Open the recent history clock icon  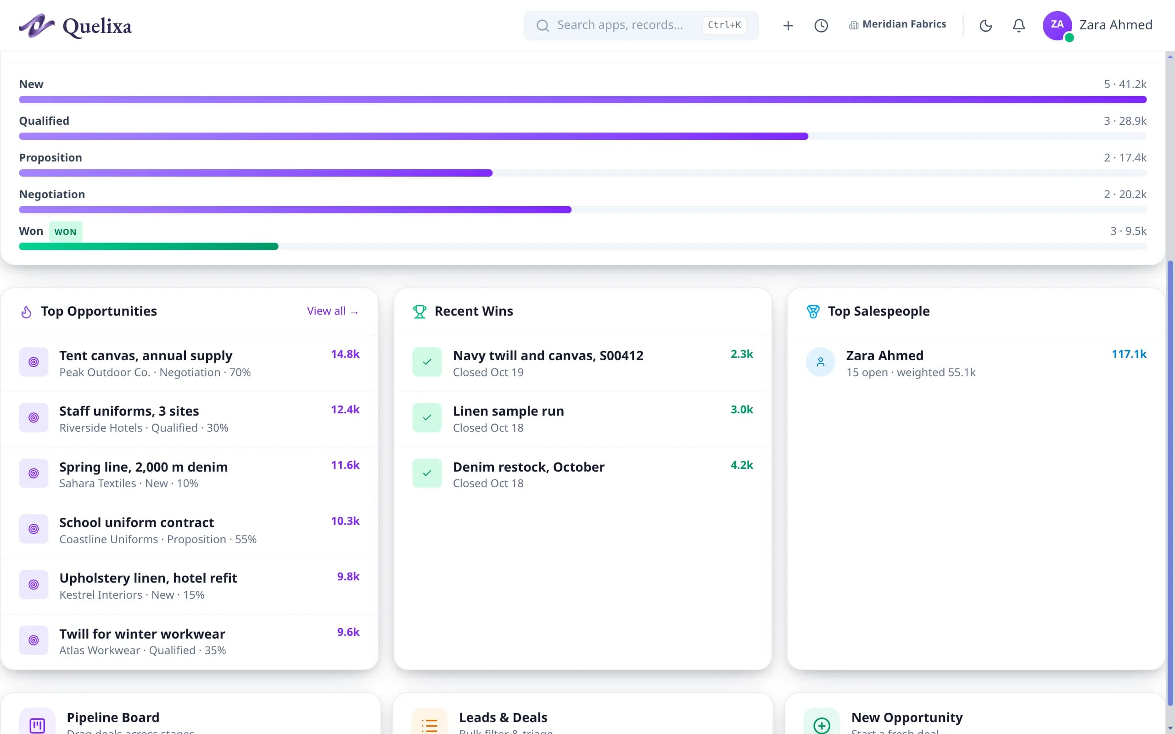point(821,25)
